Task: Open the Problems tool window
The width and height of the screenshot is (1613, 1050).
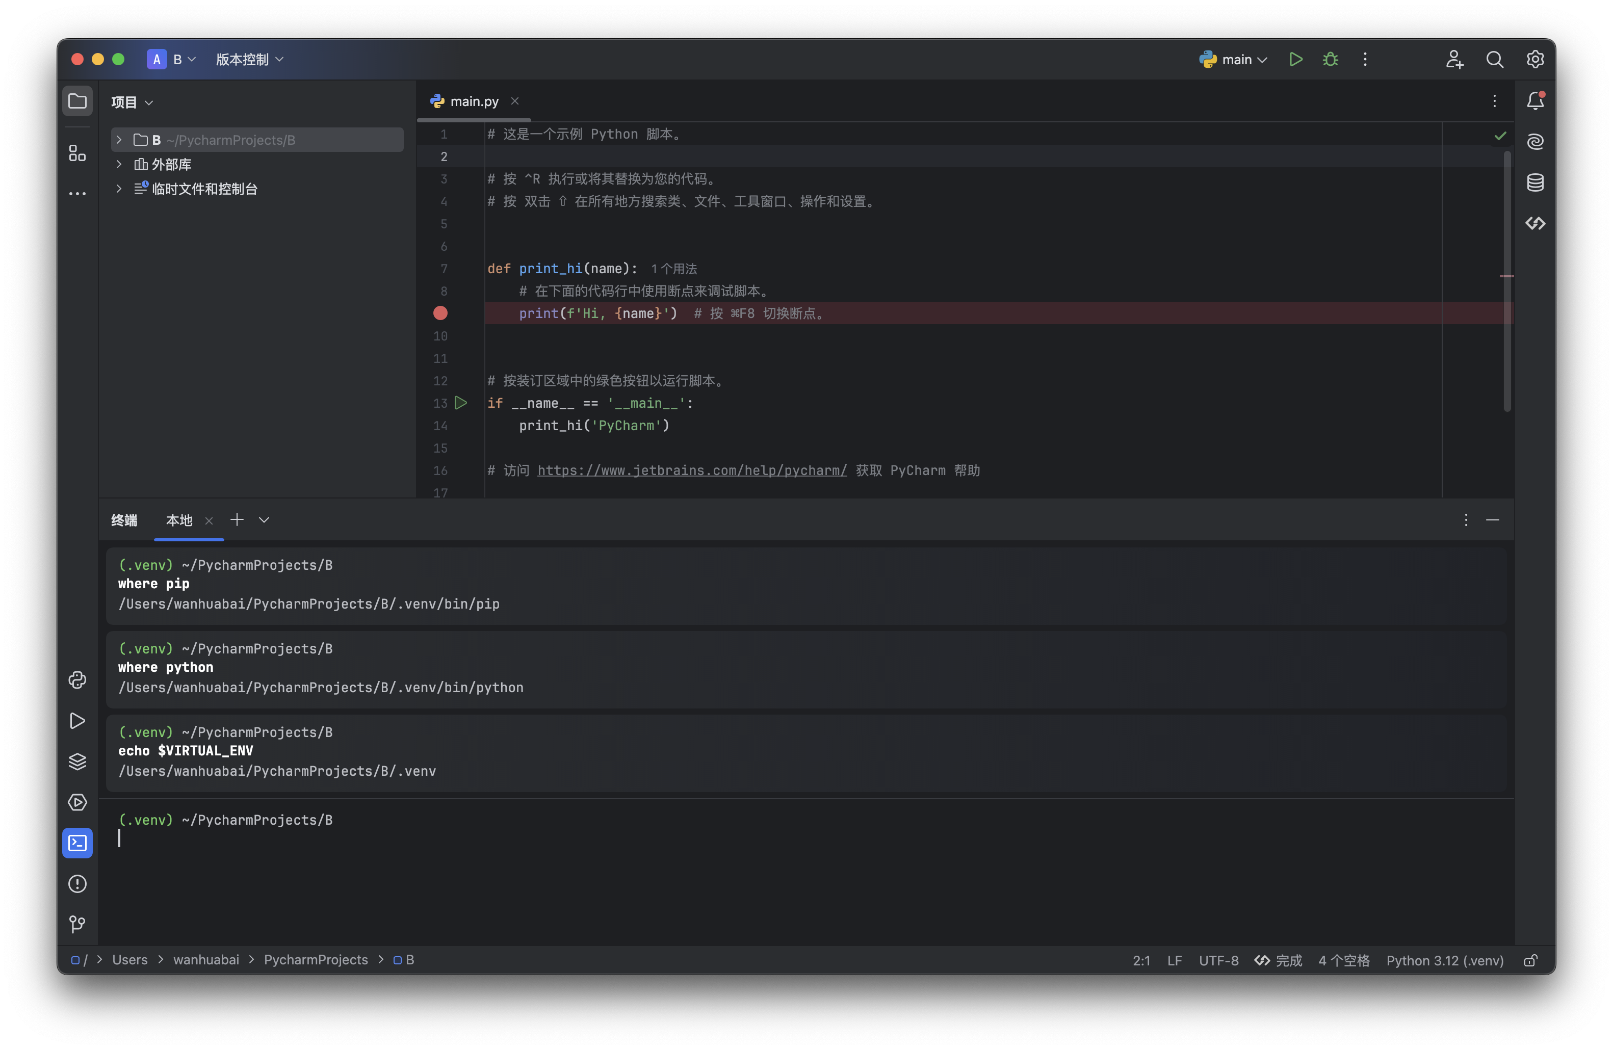Action: pyautogui.click(x=77, y=884)
